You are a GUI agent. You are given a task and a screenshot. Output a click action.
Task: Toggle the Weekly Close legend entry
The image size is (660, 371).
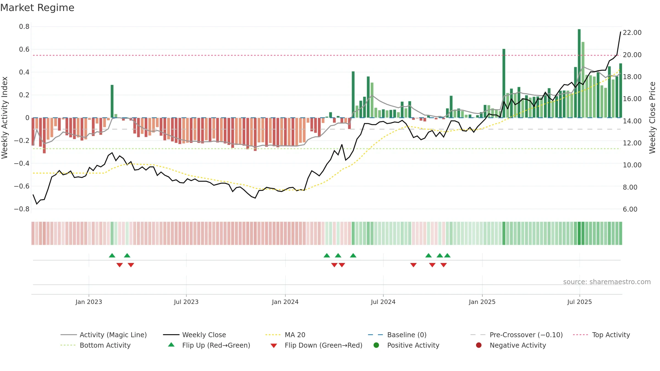(194, 335)
